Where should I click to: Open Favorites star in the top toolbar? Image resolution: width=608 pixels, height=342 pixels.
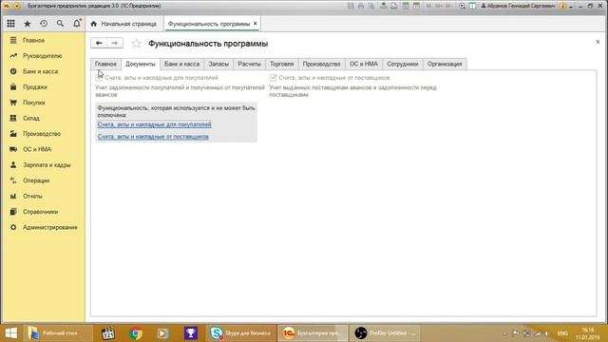coord(28,24)
